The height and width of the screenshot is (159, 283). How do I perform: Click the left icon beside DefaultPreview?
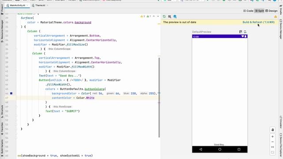(241, 32)
